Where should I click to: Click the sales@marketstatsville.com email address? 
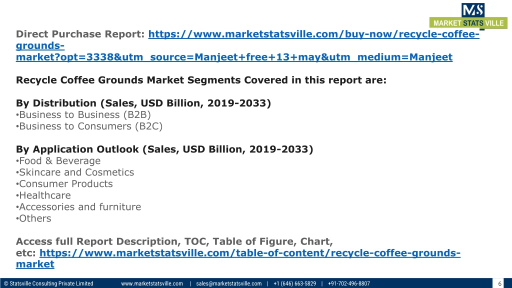[x=228, y=283]
